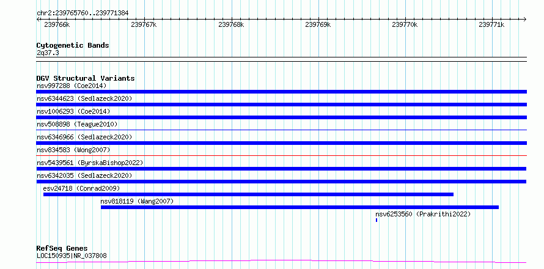
Task: Click the 239768k ruler label
Action: (231, 25)
